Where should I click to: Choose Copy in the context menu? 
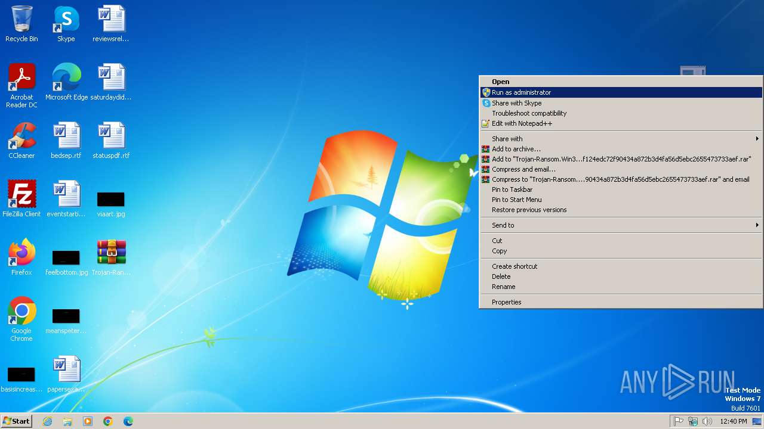pos(621,251)
